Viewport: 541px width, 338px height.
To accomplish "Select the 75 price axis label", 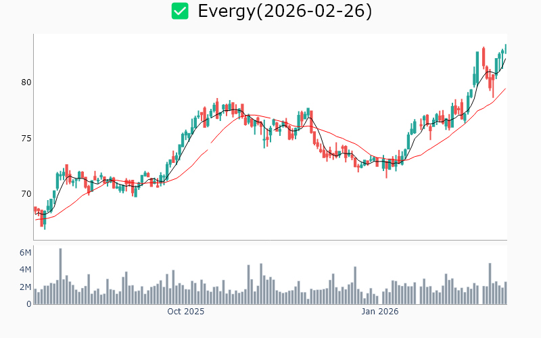I will pos(26,139).
